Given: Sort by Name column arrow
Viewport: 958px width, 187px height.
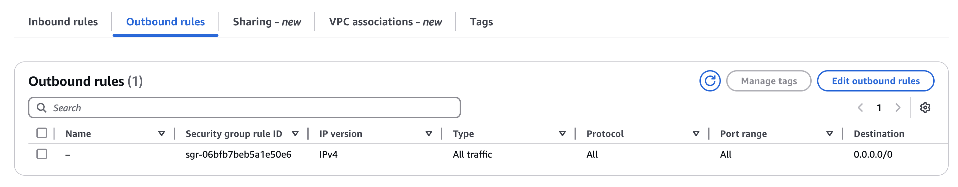Looking at the screenshot, I should pyautogui.click(x=161, y=134).
